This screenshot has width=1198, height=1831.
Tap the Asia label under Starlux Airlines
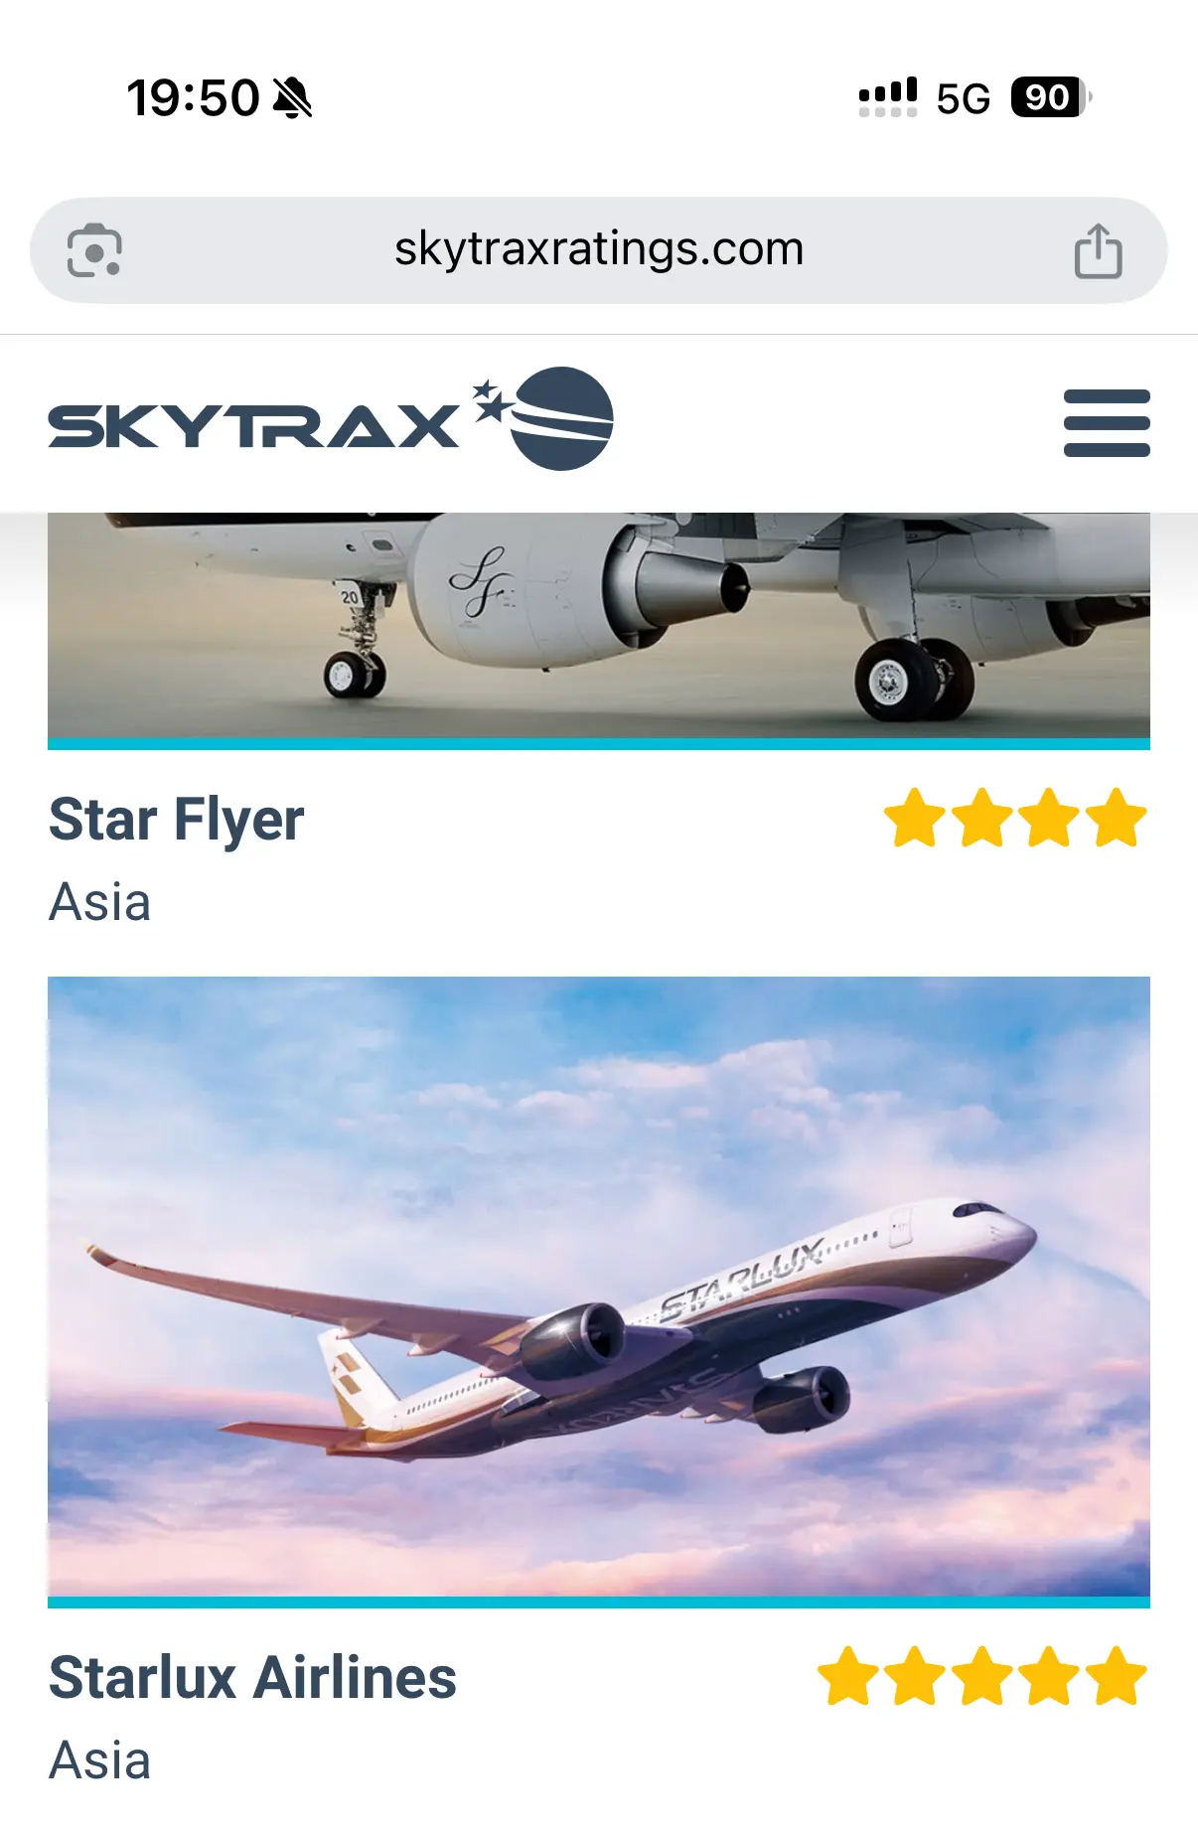99,1760
